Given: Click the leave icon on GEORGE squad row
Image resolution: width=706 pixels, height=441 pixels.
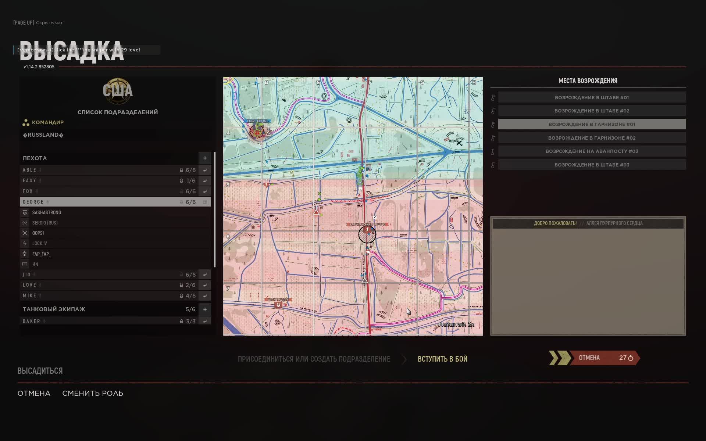Looking at the screenshot, I should click(205, 202).
